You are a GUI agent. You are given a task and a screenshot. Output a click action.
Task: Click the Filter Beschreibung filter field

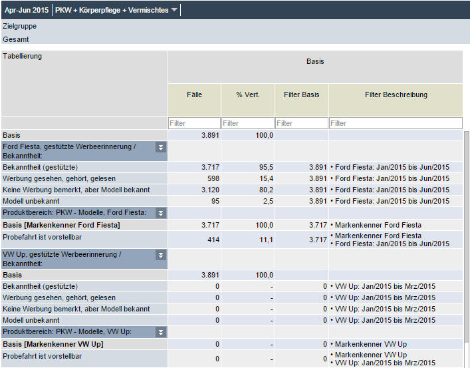coord(396,123)
